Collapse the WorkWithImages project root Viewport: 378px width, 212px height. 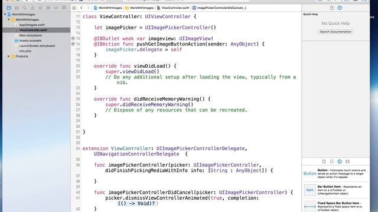[x=5, y=14]
